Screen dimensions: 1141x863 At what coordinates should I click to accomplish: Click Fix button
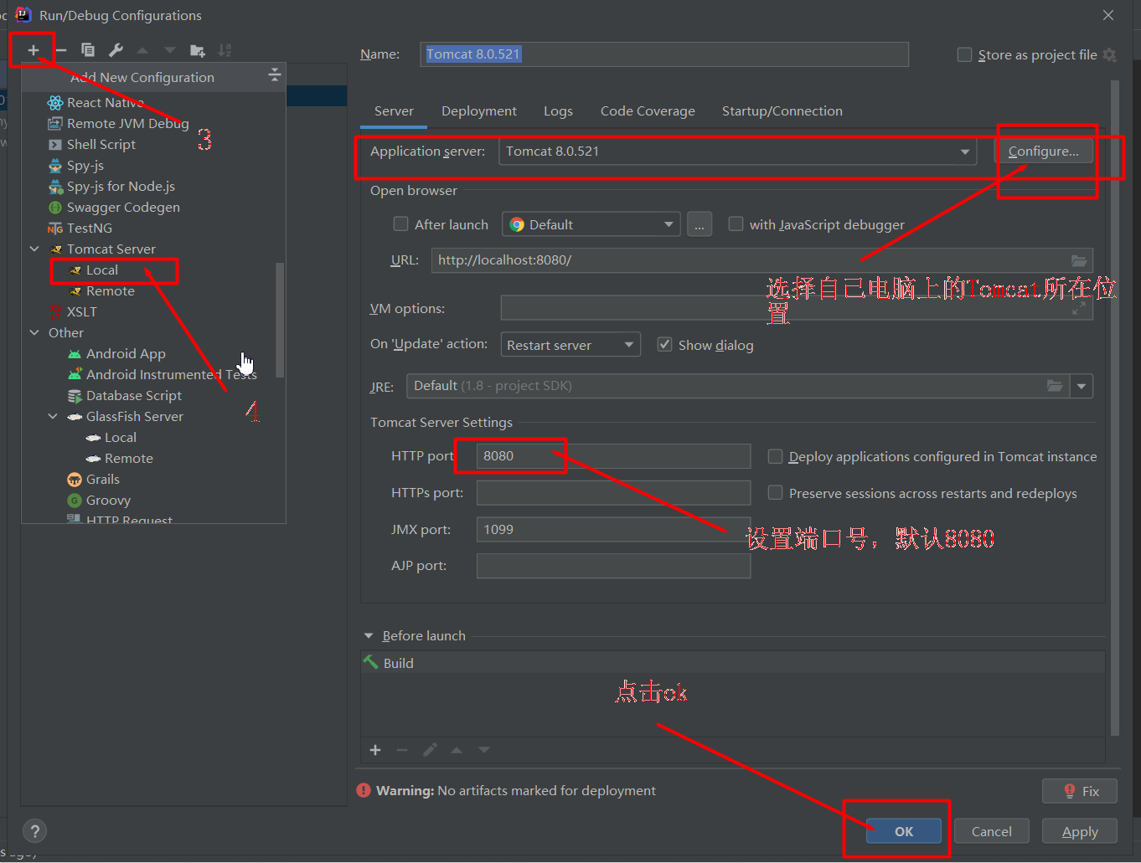point(1080,791)
